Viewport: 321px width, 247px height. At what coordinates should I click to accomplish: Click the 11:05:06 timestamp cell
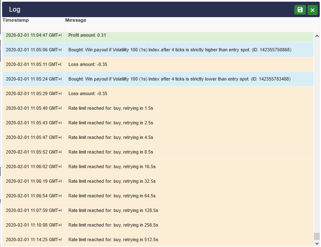pyautogui.click(x=33, y=50)
